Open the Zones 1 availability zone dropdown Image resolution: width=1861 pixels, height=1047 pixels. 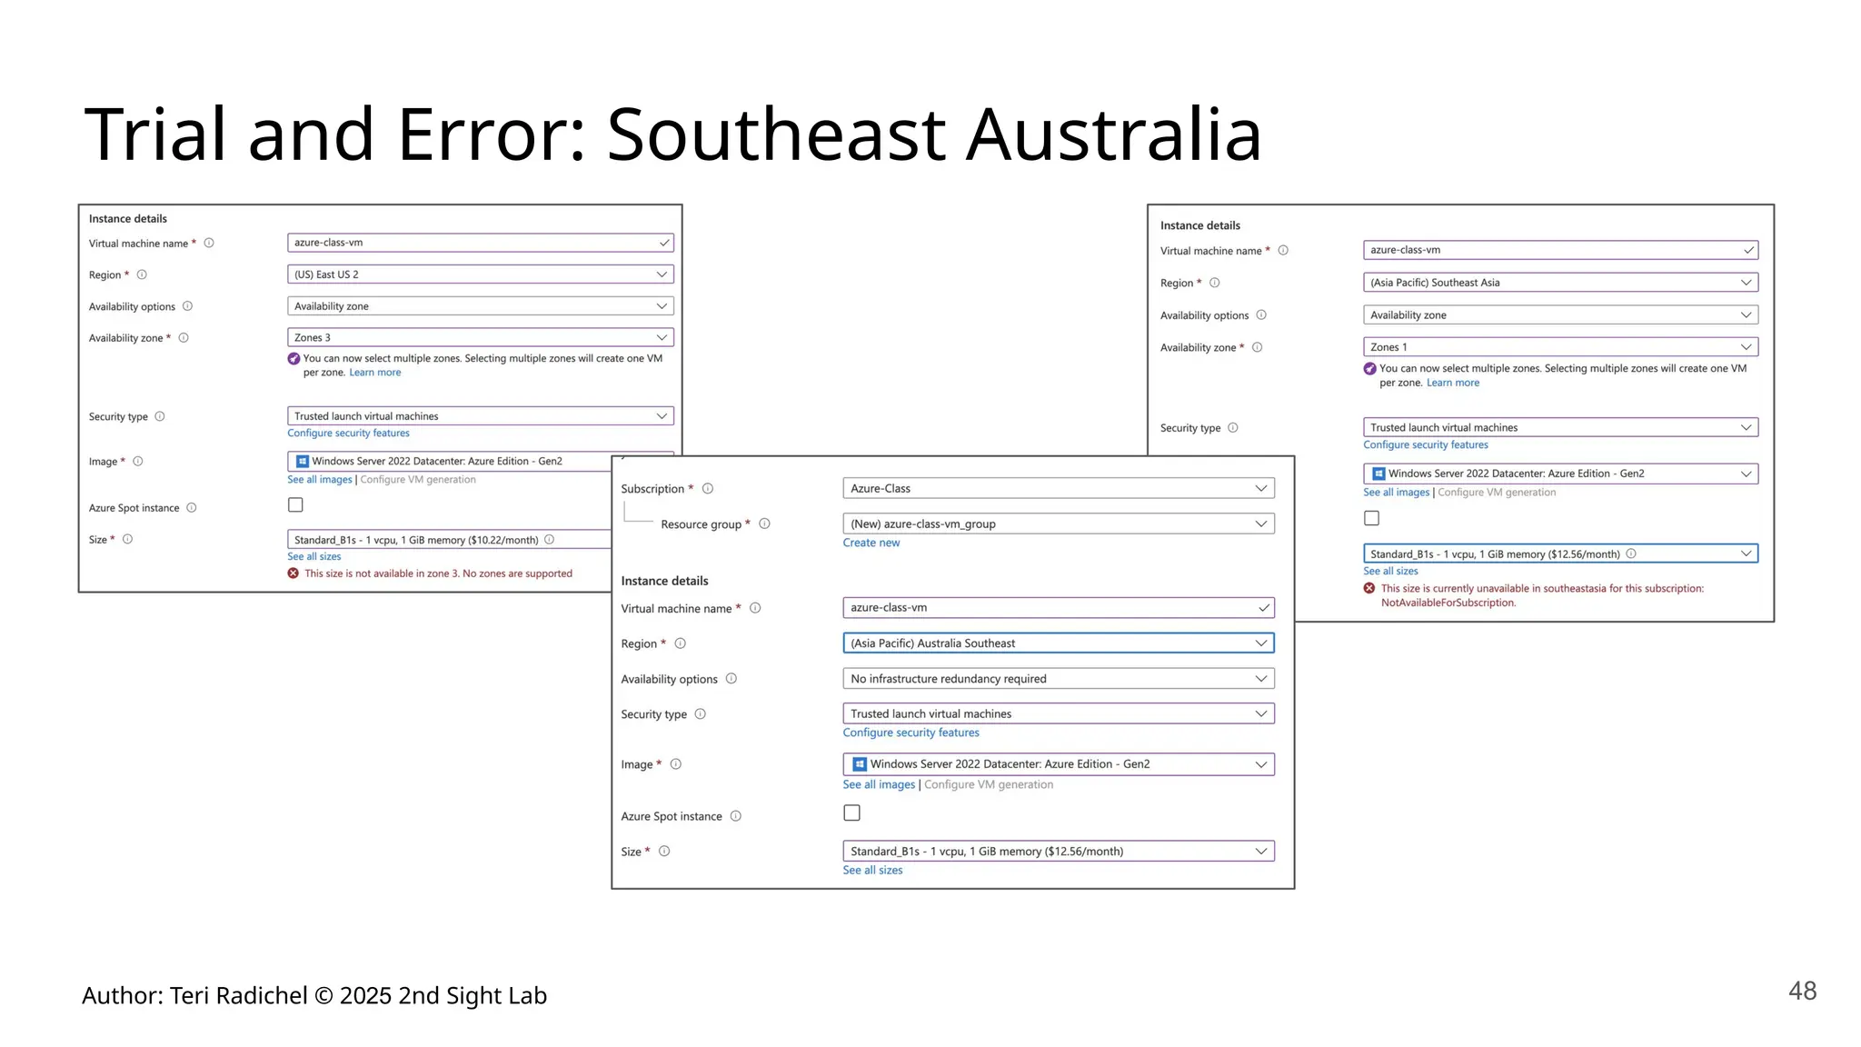[1560, 347]
